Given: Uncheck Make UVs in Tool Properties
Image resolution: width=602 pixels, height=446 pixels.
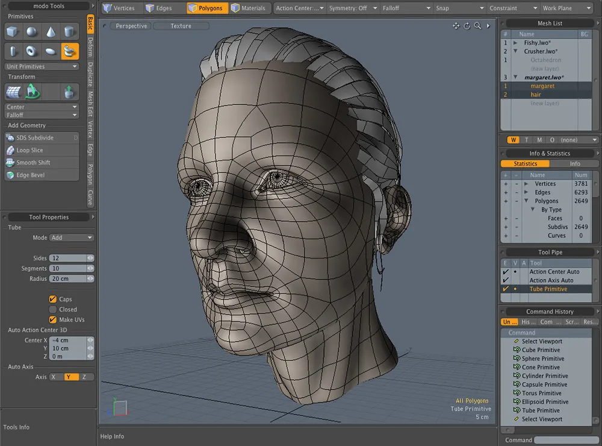Looking at the screenshot, I should click(x=54, y=319).
